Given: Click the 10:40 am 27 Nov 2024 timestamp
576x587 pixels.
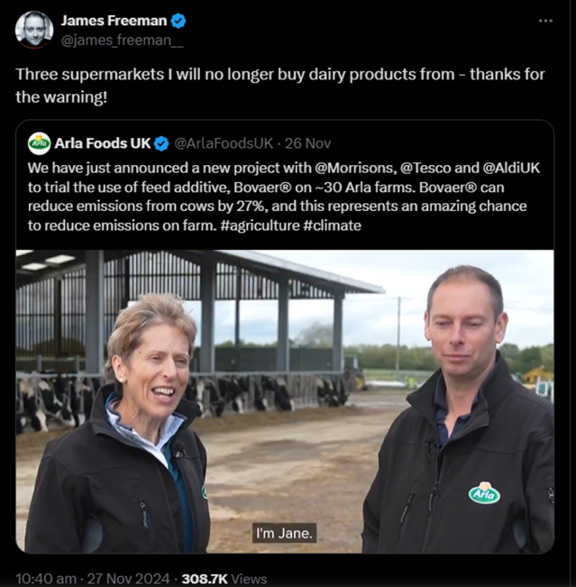Looking at the screenshot, I should pos(91,578).
